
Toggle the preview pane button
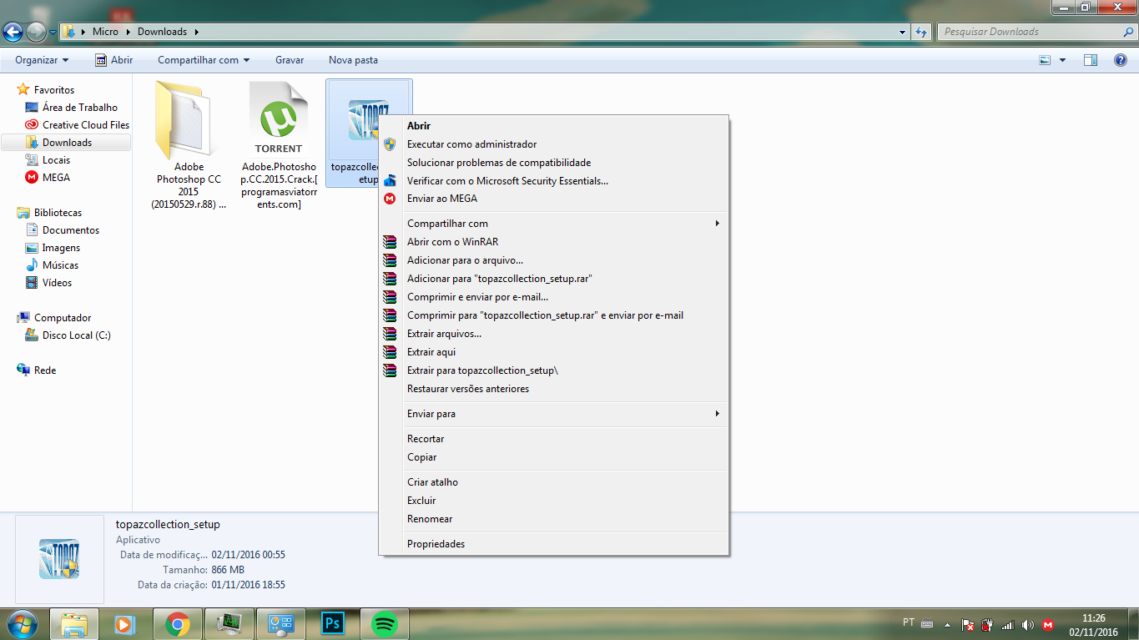[1091, 60]
